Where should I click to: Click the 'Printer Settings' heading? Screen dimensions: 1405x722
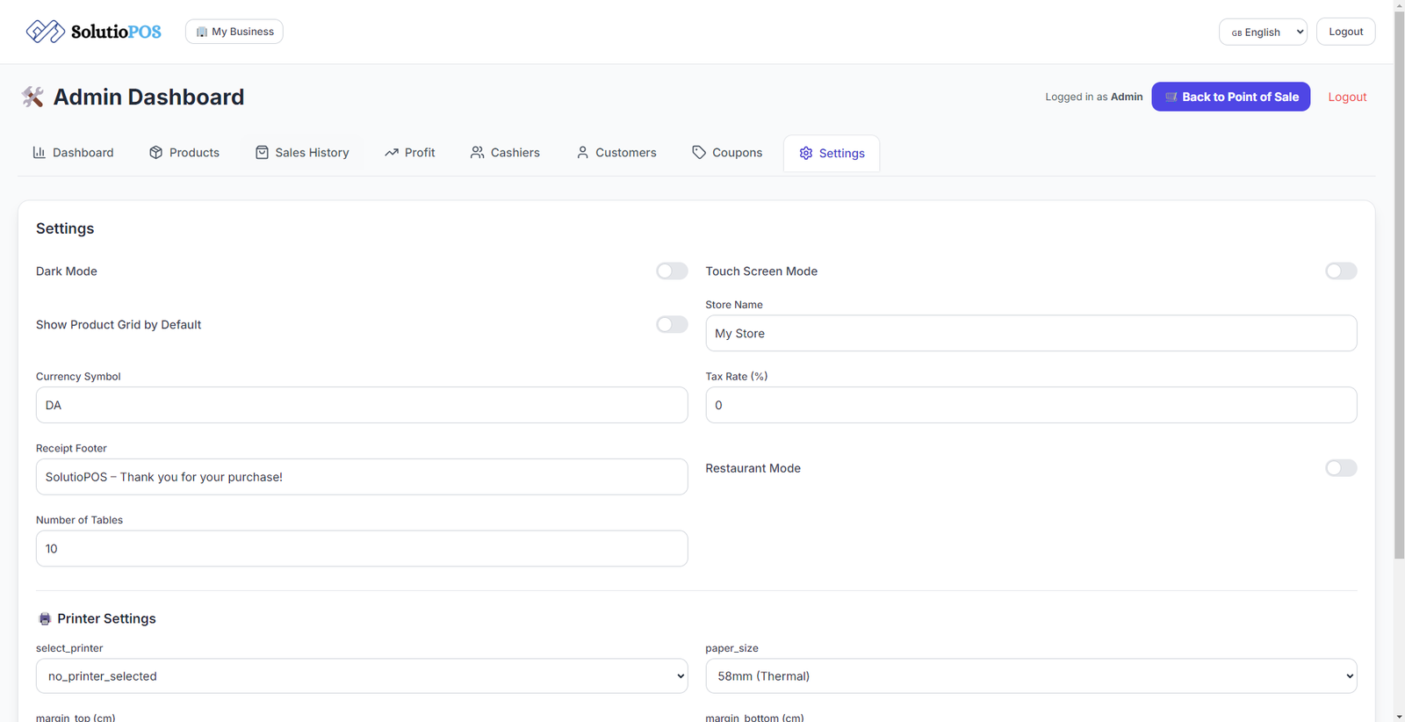click(x=106, y=618)
